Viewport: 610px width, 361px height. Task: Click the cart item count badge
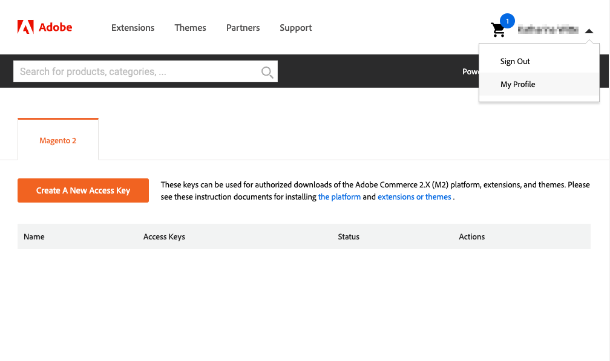507,21
